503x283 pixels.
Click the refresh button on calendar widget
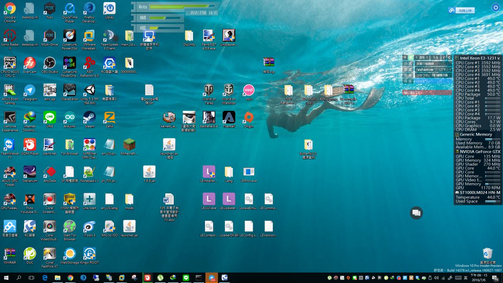[x=449, y=57]
